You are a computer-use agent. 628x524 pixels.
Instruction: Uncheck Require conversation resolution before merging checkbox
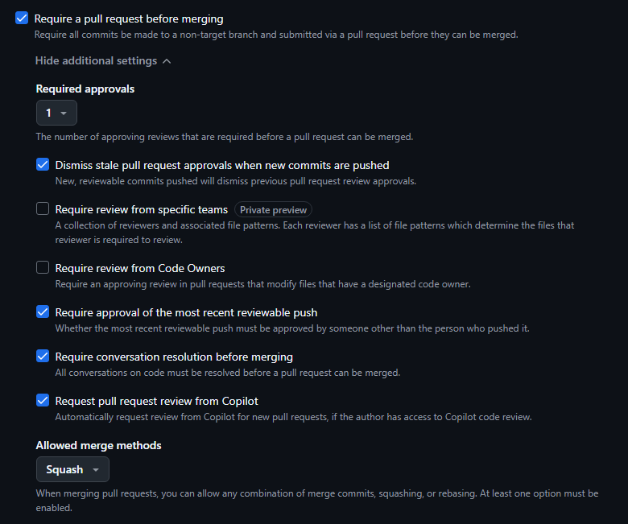[x=43, y=356]
